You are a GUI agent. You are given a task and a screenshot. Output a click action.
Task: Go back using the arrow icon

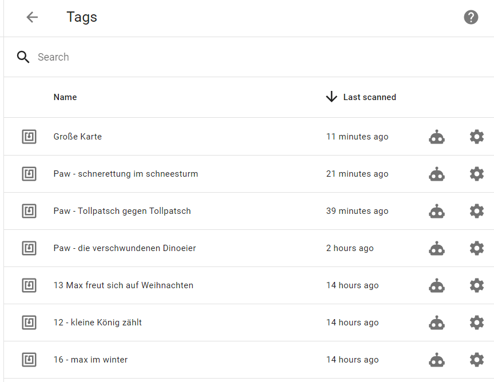click(32, 17)
